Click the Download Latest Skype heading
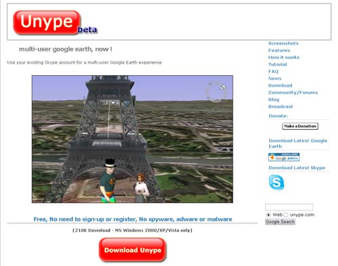338x266 pixels. [297, 168]
